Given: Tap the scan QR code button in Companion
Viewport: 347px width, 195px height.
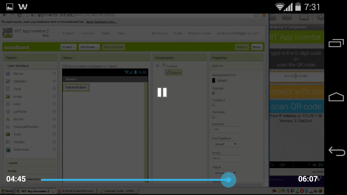Looking at the screenshot, I should (x=297, y=106).
